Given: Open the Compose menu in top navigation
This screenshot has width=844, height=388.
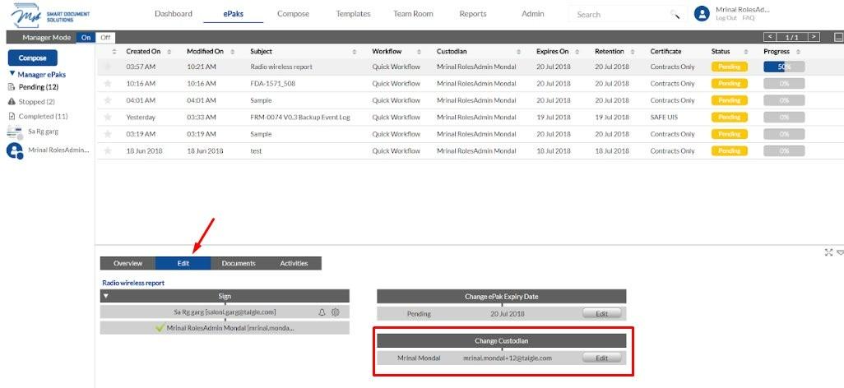Looking at the screenshot, I should (x=294, y=14).
